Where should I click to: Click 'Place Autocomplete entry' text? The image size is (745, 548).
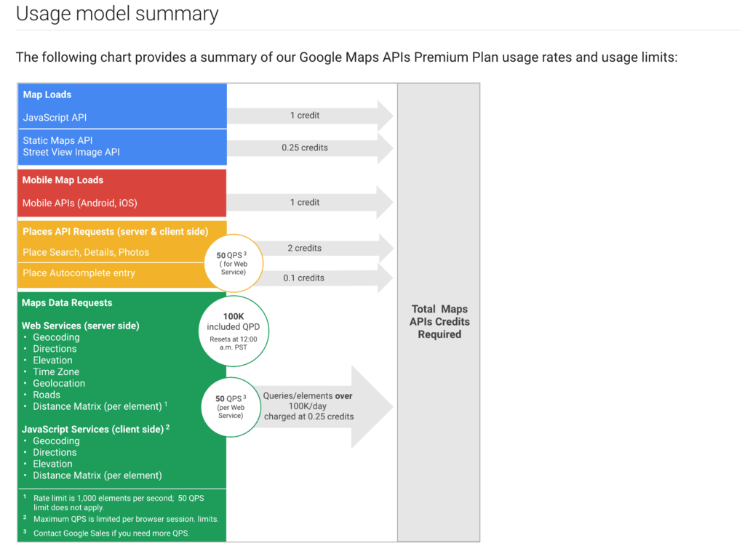(79, 273)
